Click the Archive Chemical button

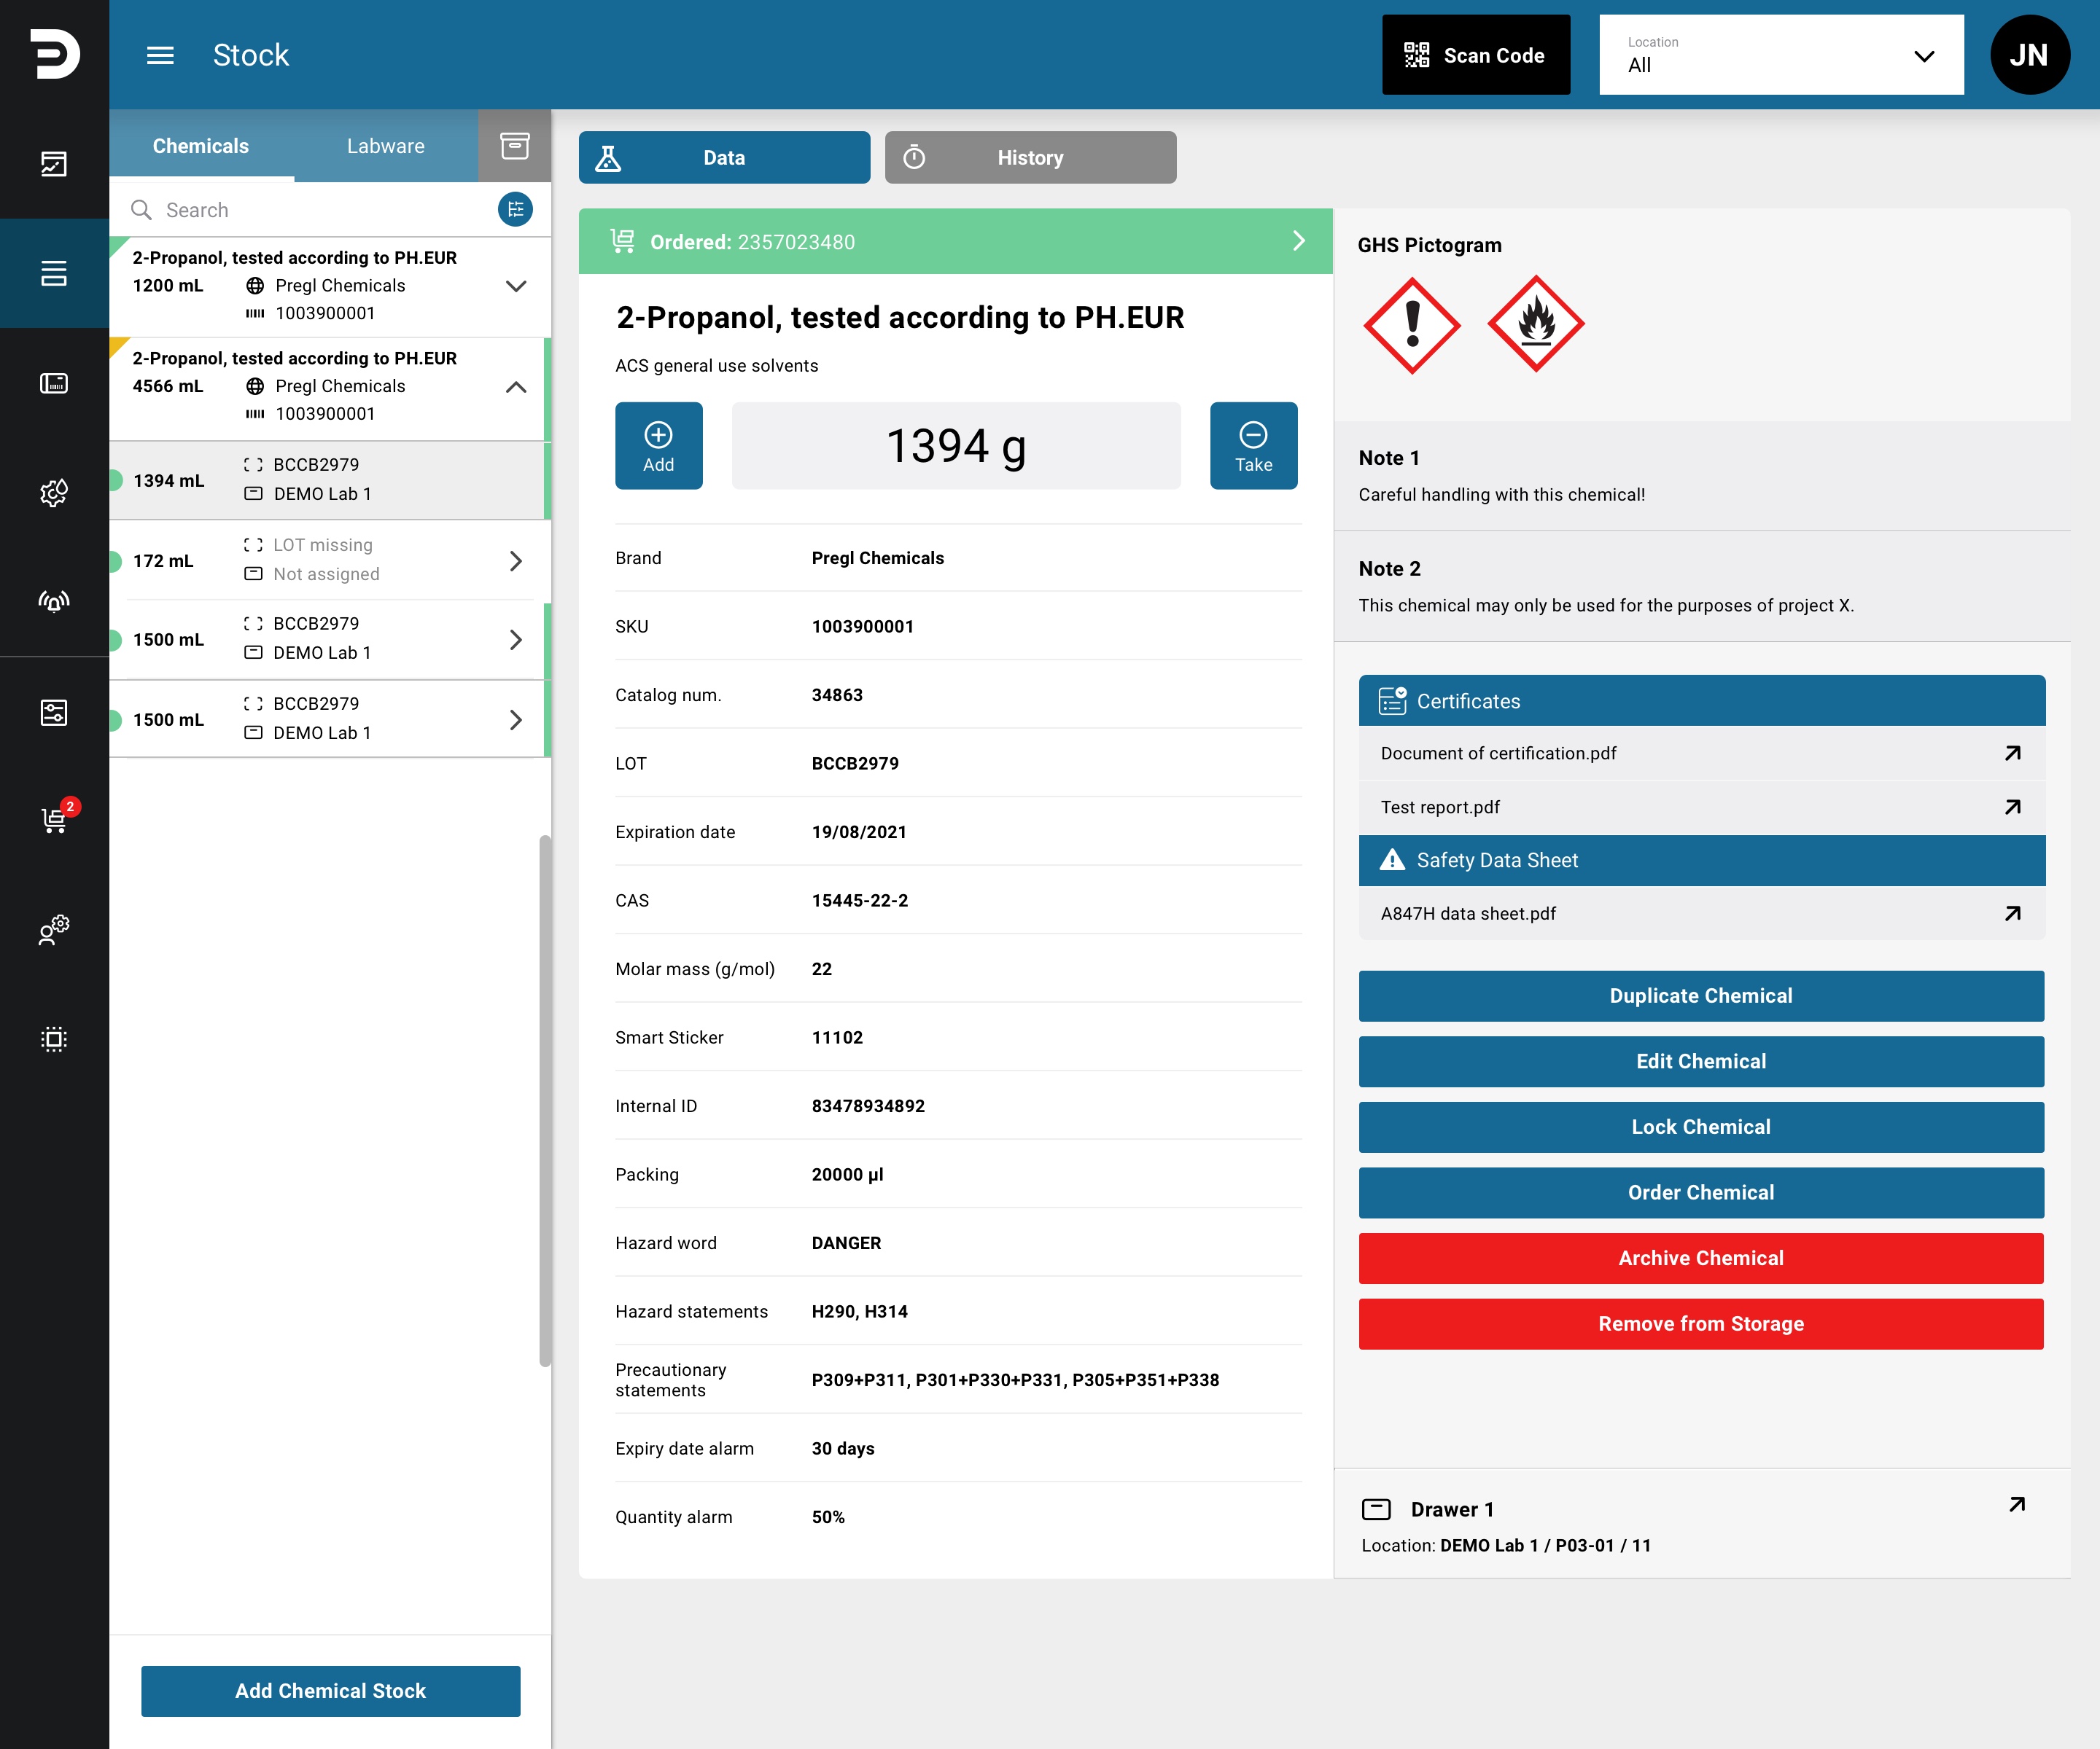pos(1700,1259)
